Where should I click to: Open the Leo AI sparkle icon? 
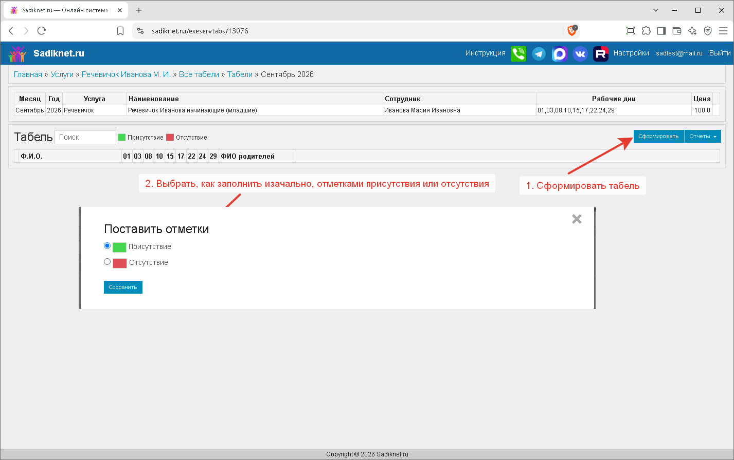click(692, 31)
